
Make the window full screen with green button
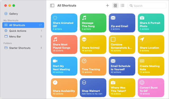[x=14, y=6]
